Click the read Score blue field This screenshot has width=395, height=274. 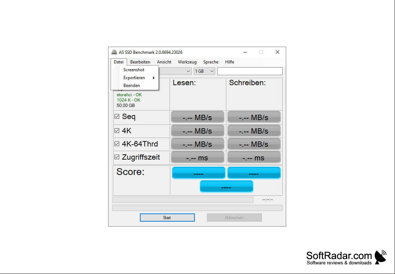coord(198,173)
